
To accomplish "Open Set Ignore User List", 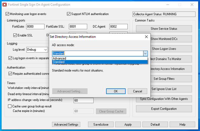I will (171, 89).
